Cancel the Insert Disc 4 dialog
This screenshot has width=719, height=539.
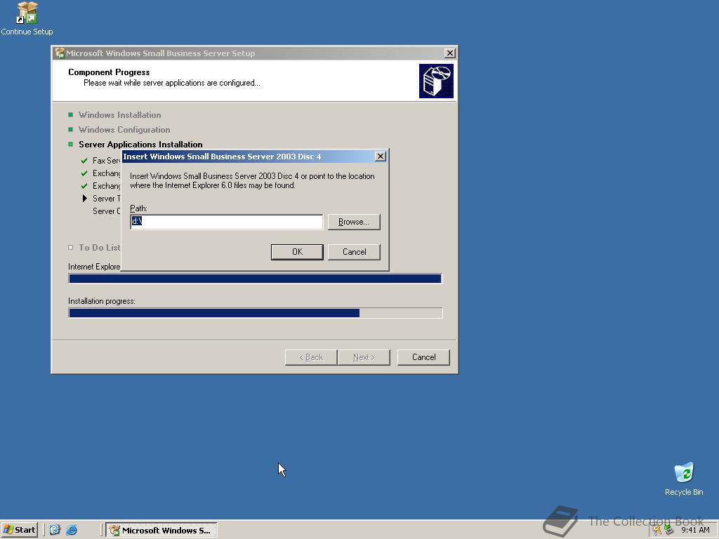(354, 252)
